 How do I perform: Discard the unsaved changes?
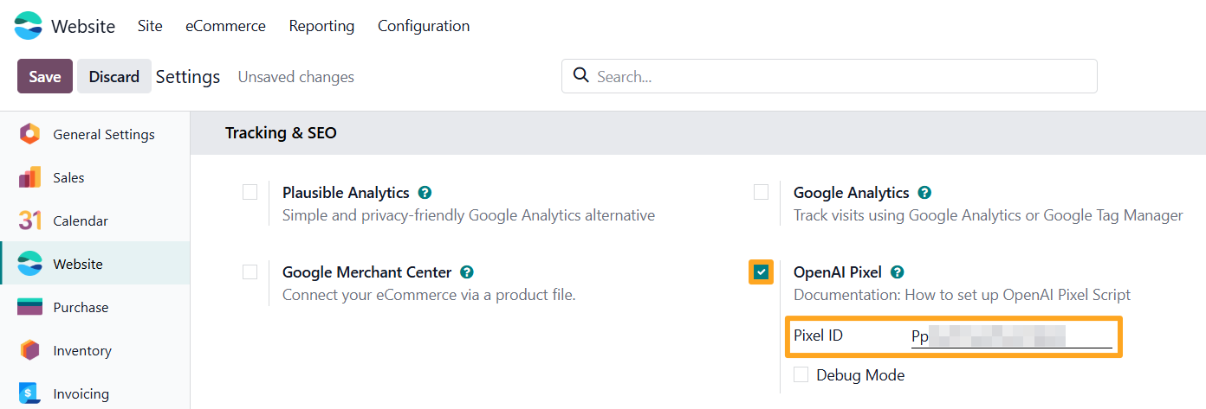(114, 76)
